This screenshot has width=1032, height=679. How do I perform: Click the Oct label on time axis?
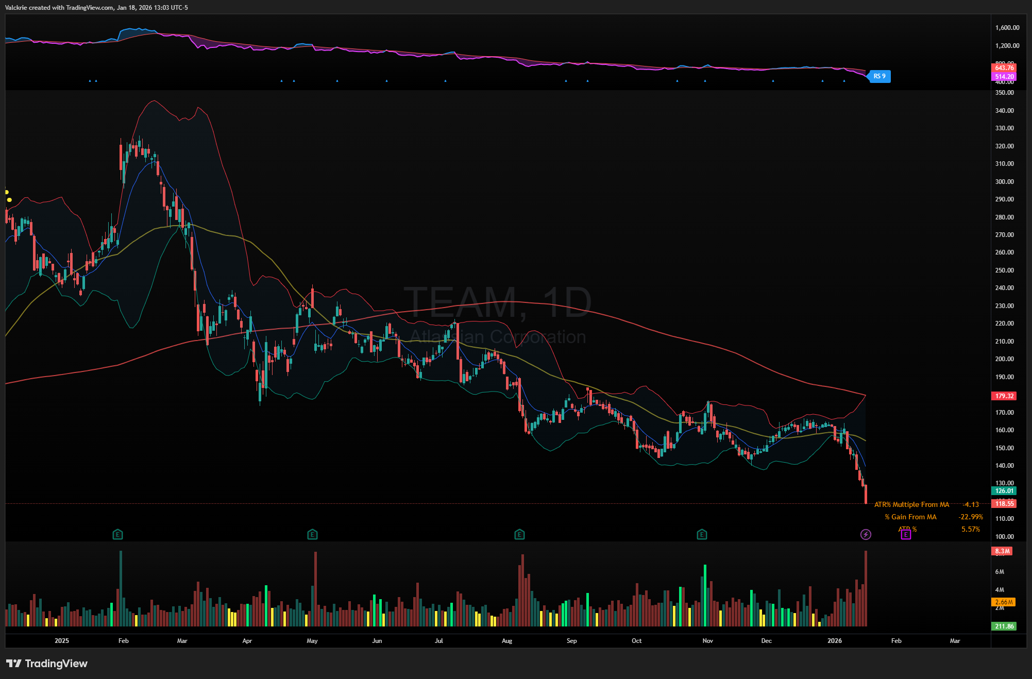[x=636, y=641]
